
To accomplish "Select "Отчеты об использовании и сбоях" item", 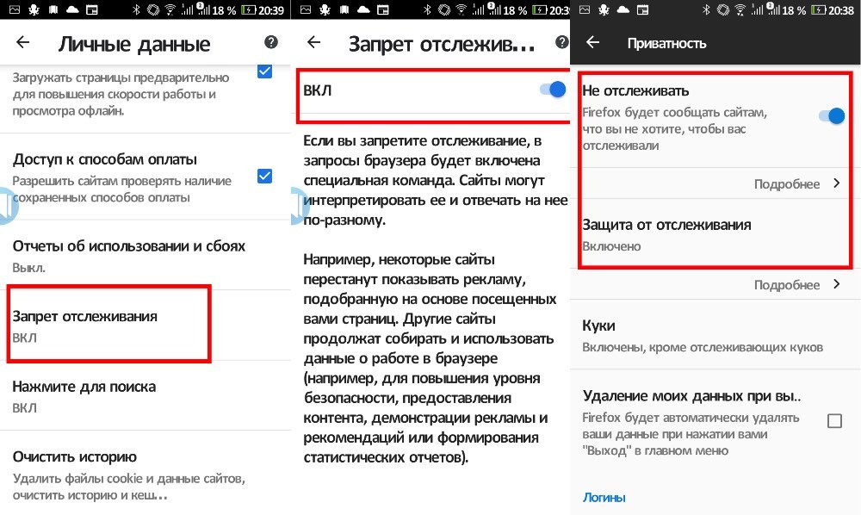I will coord(129,255).
